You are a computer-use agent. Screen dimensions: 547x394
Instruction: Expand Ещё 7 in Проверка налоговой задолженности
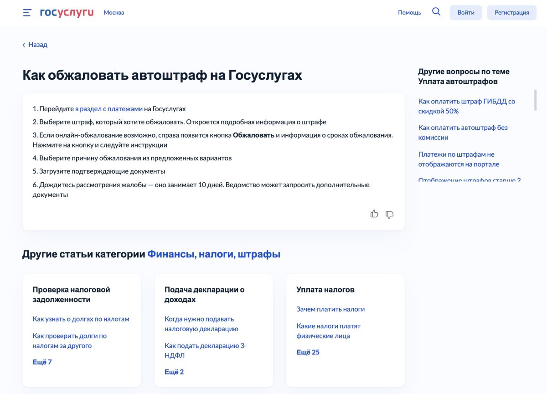pos(41,362)
